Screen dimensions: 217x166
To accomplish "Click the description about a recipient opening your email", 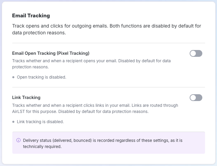I will 91,64.
